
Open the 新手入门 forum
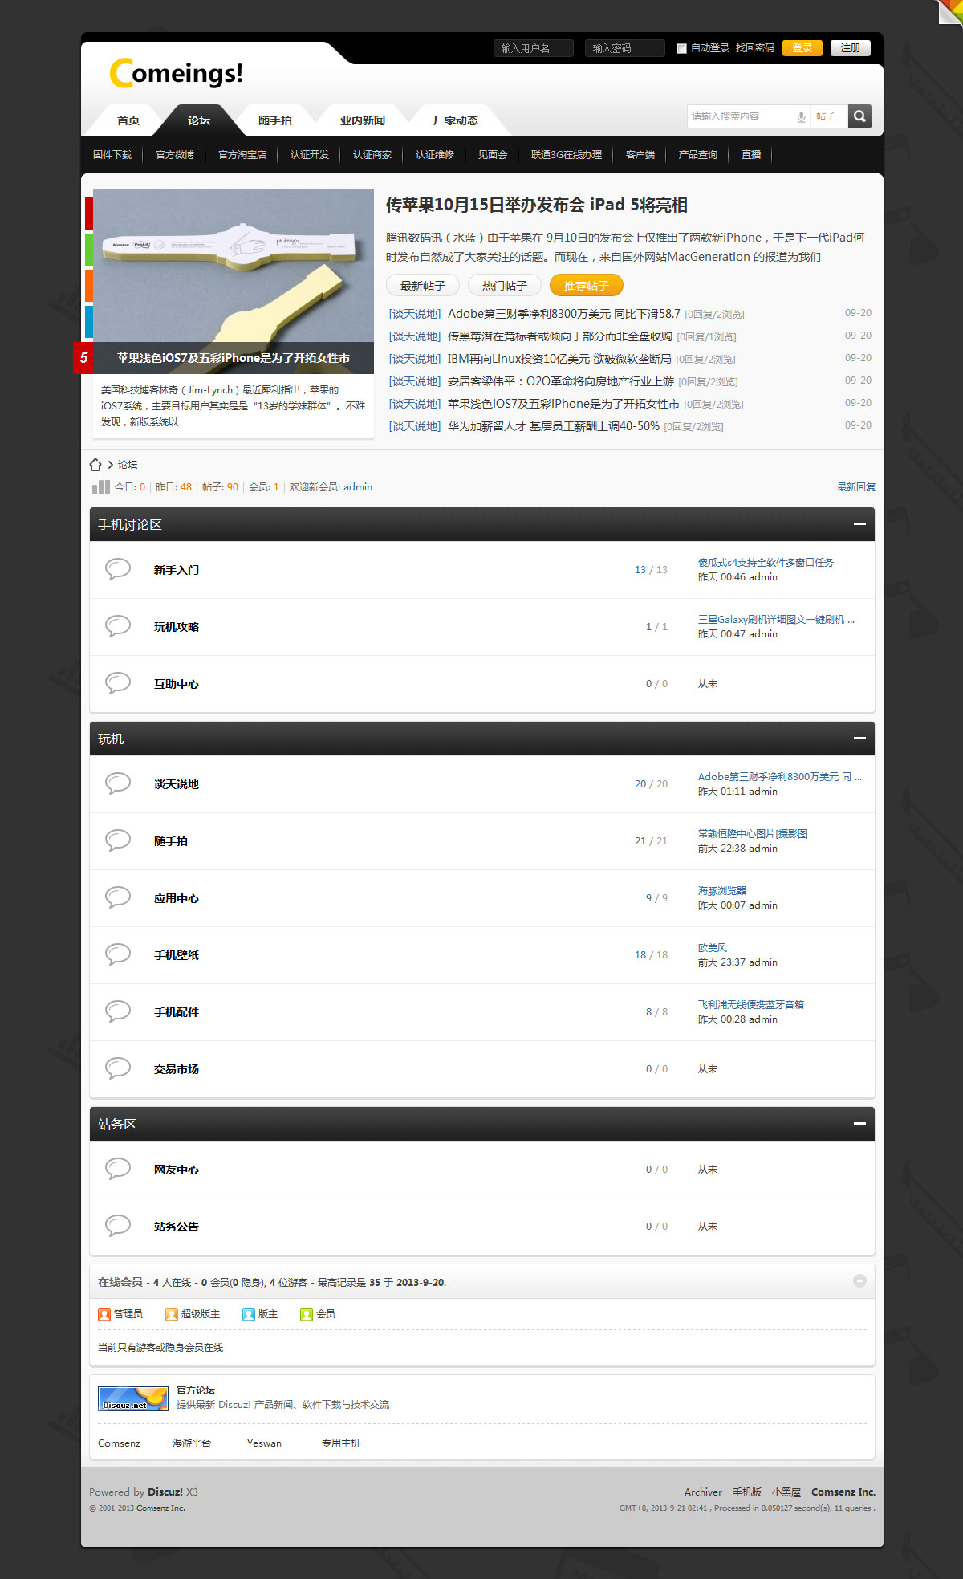click(x=177, y=570)
